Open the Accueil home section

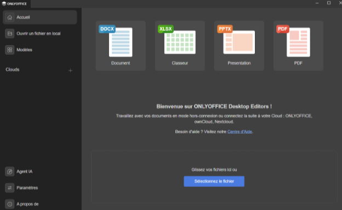click(x=39, y=17)
